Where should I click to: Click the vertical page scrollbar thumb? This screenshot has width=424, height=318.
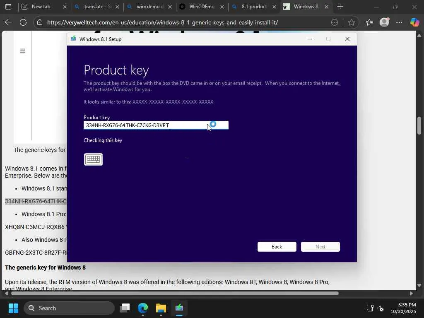pyautogui.click(x=419, y=125)
